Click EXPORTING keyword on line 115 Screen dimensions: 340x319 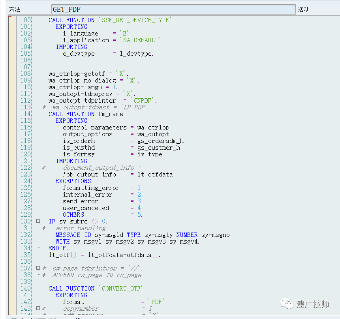pos(71,121)
